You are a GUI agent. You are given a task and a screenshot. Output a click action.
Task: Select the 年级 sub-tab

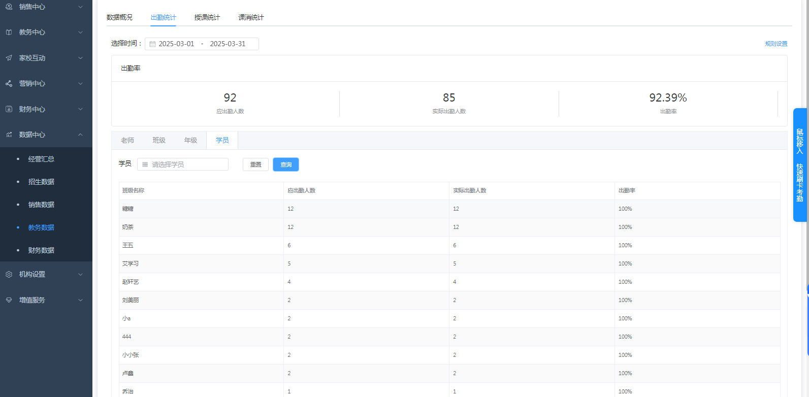[190, 140]
